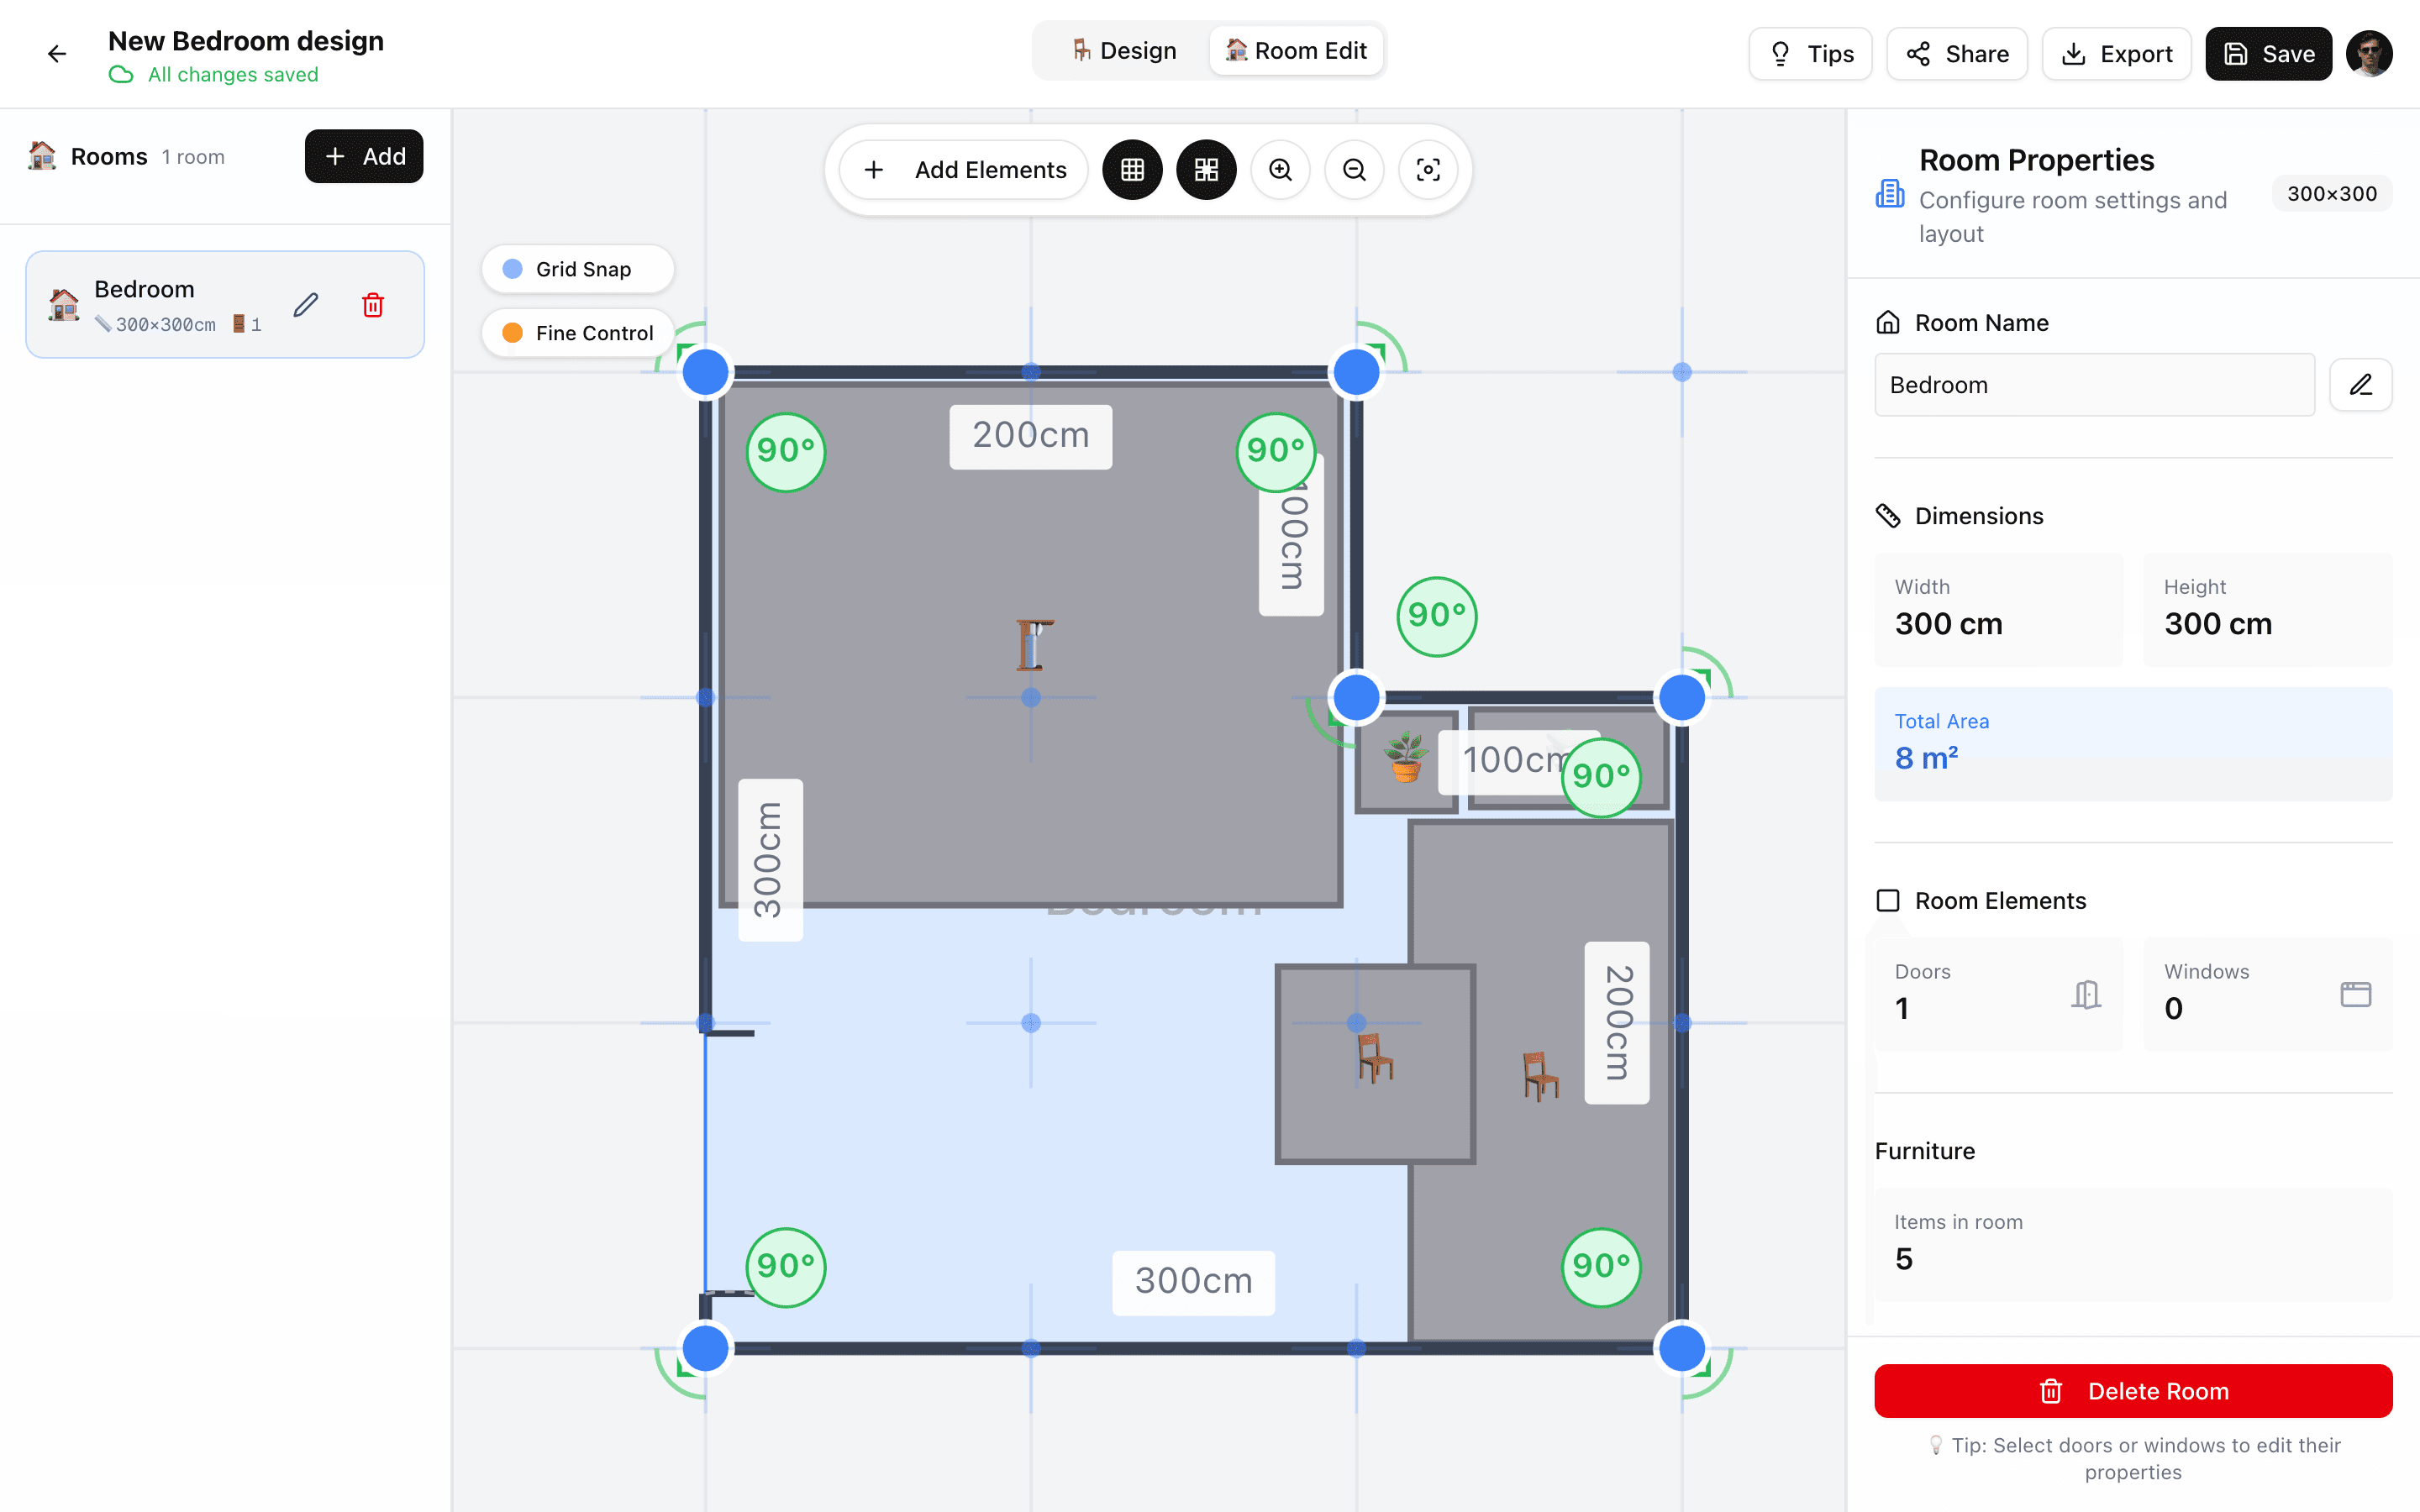Switch to the Design tab
The image size is (2420, 1512).
coord(1124,51)
